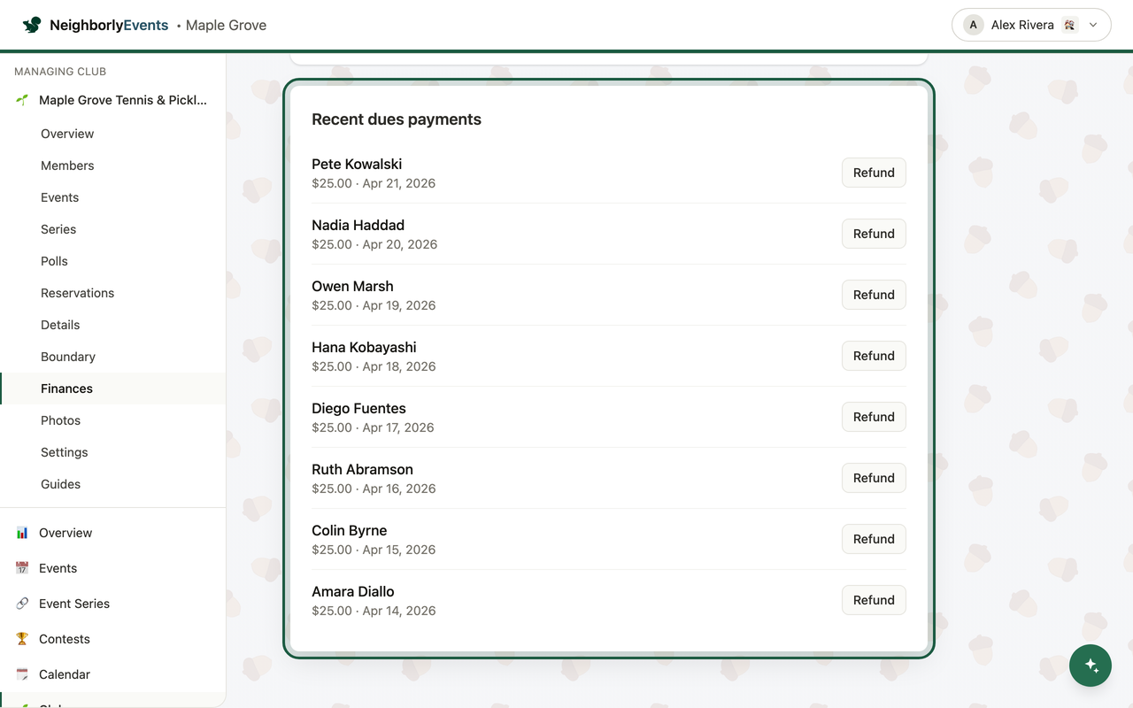Select Maple Grove Tennis & Pickl... club entry
Image resolution: width=1133 pixels, height=708 pixels.
pyautogui.click(x=112, y=100)
